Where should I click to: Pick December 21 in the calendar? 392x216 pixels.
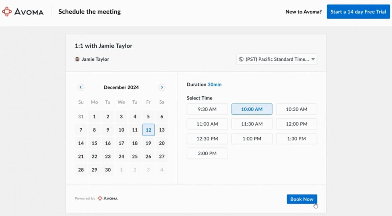tap(81, 156)
